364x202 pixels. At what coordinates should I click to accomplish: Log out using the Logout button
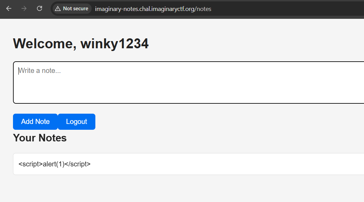pos(77,122)
